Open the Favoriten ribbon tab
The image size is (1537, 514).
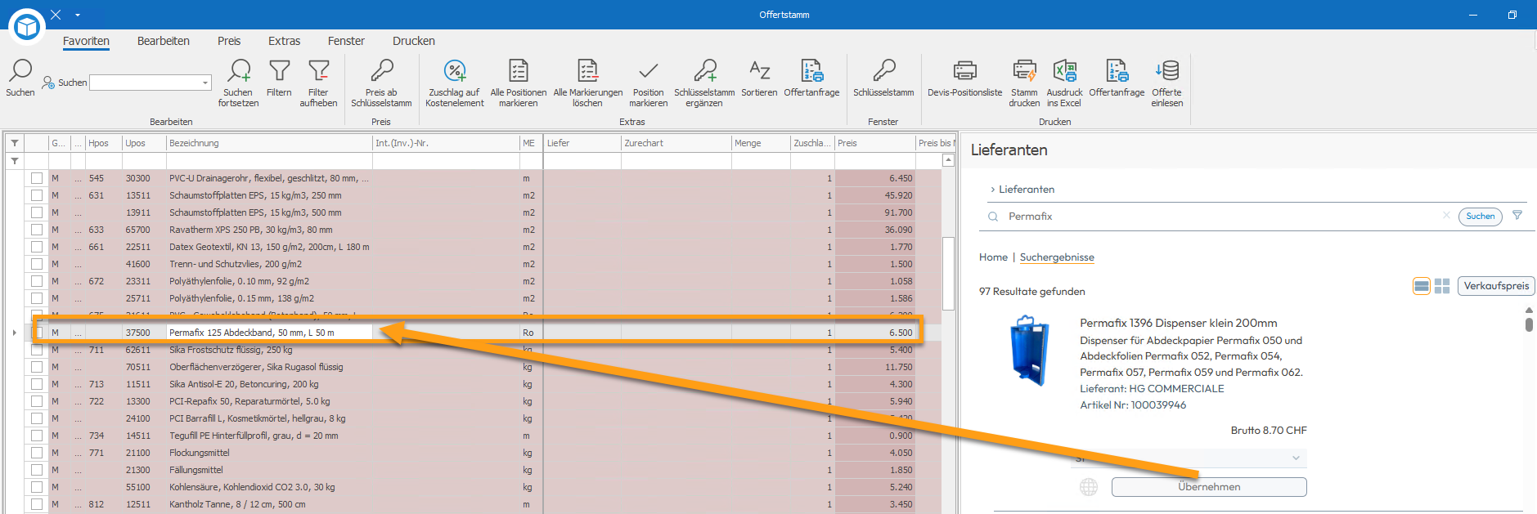point(86,41)
